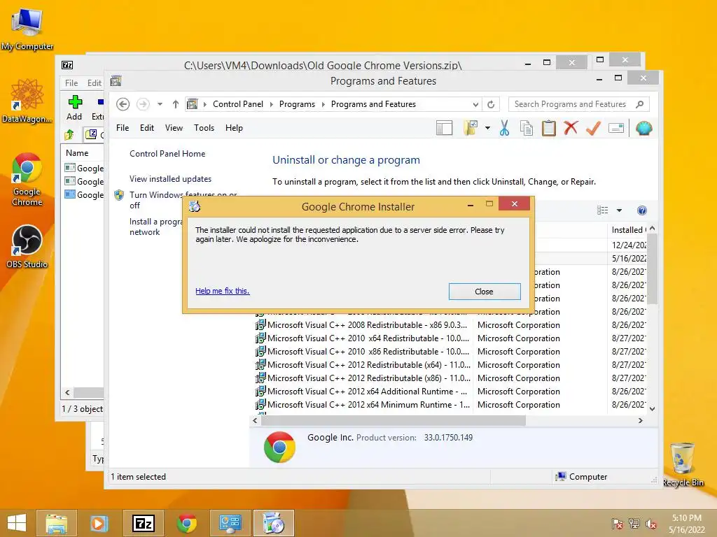Click the Control Panel breadcrumb segment
717x537 pixels.
[x=238, y=104]
